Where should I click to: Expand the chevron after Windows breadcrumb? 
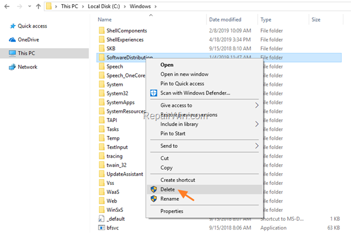click(x=156, y=6)
